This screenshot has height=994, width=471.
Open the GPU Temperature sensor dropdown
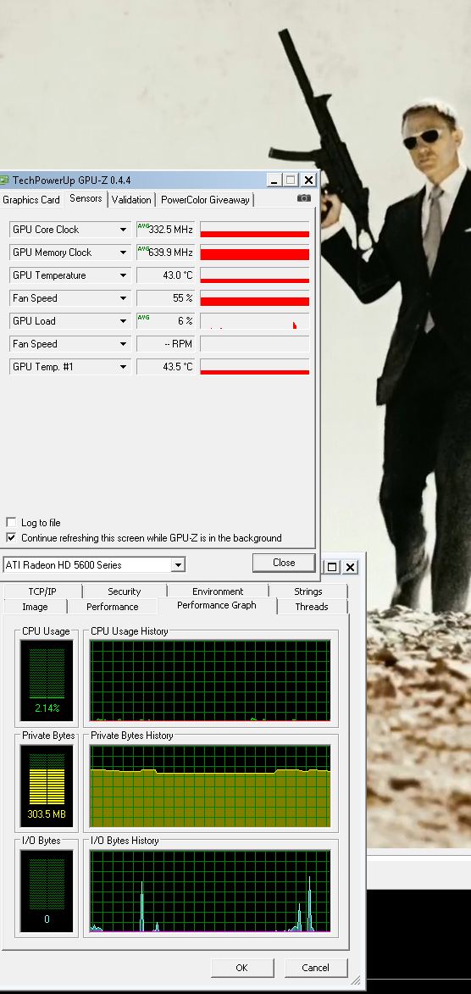123,275
